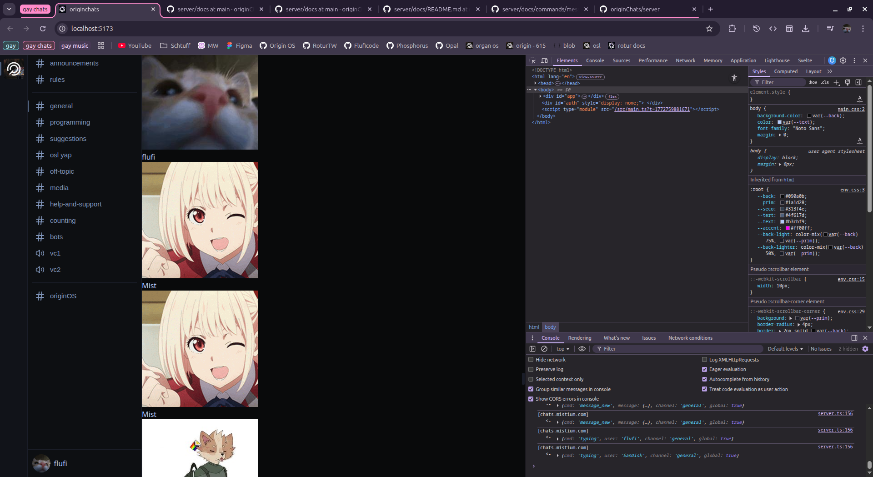Open the drawer three-dot menu
The height and width of the screenshot is (477, 873).
click(532, 338)
